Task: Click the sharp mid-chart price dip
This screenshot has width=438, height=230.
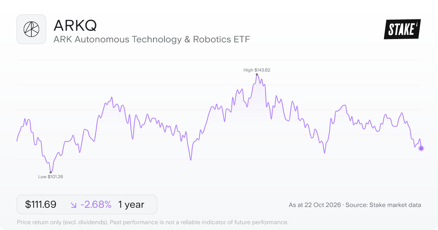Action: 191,159
